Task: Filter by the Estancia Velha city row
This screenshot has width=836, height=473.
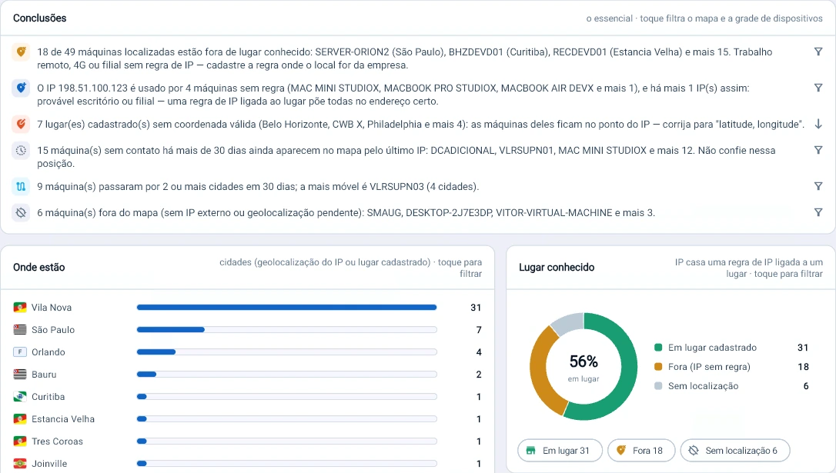Action: (x=248, y=419)
